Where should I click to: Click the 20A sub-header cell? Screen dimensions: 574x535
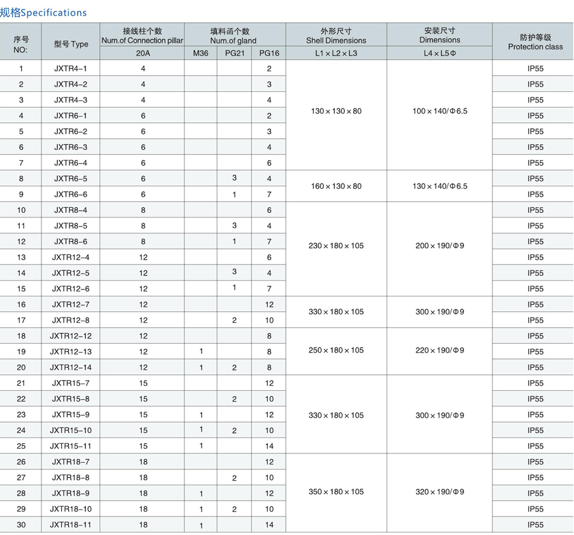[143, 54]
